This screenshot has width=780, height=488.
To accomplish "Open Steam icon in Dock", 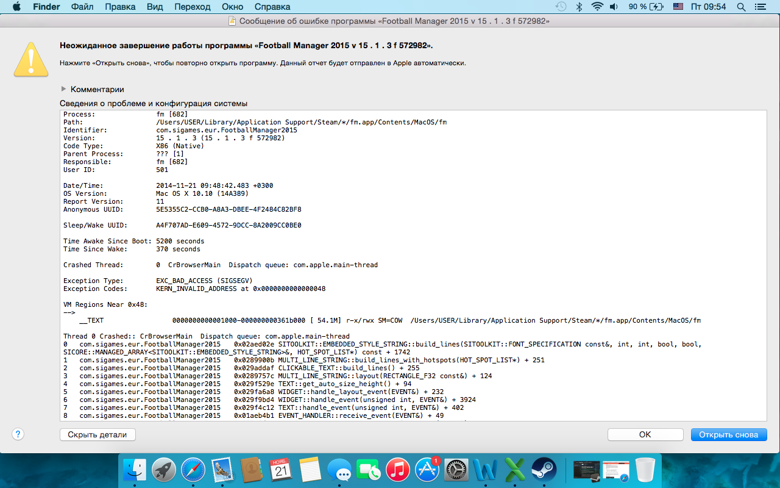I will click(544, 470).
